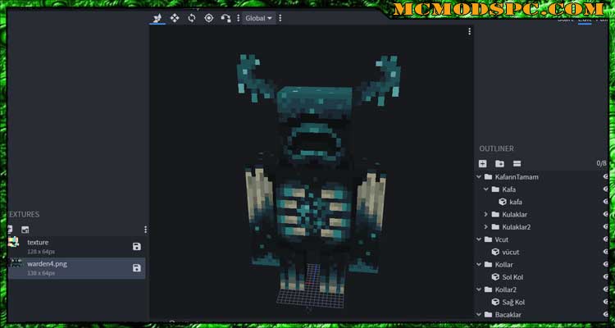The width and height of the screenshot is (615, 328).
Task: Click the Outliner toggle options bars icon
Action: coord(517,164)
